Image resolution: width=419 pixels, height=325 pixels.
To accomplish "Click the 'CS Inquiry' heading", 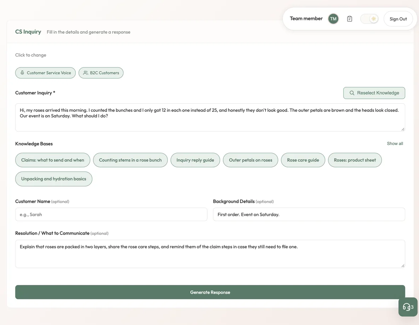I will [x=28, y=31].
